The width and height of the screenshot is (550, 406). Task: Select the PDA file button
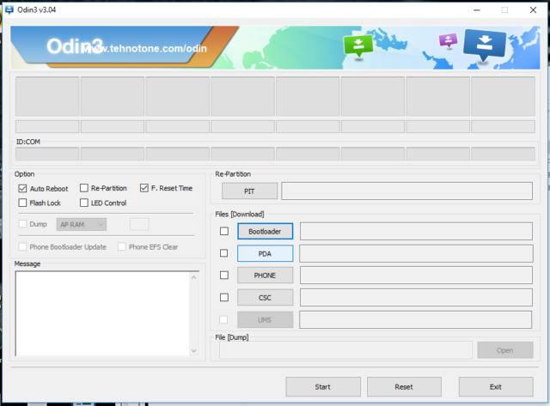coord(266,253)
